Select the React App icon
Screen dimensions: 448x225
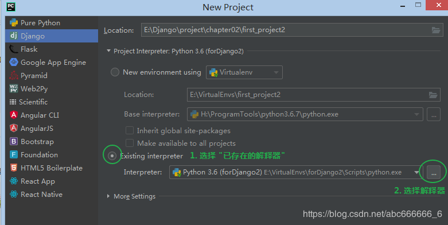tap(14, 181)
